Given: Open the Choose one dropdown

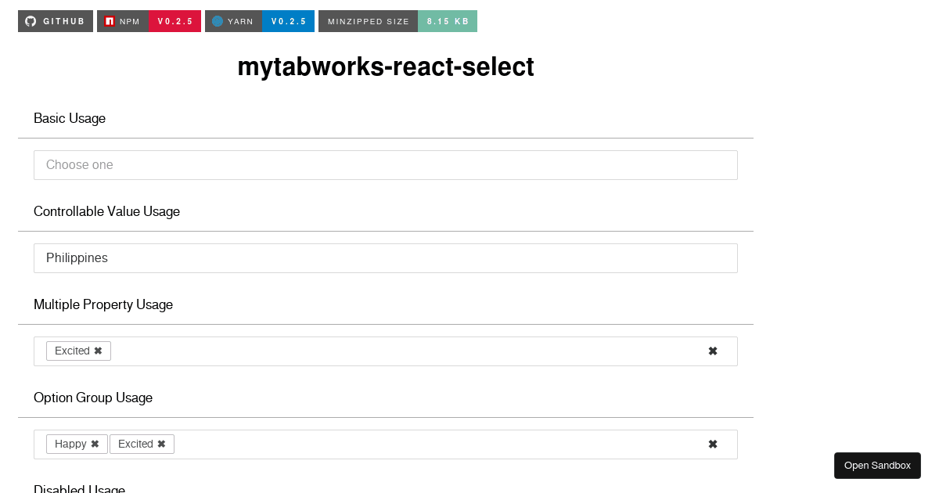Looking at the screenshot, I should [x=385, y=165].
